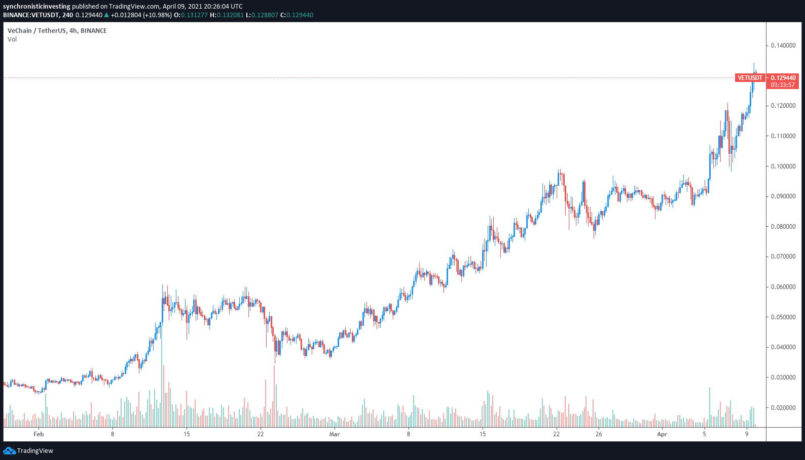Click the 0.060000 price axis label
Viewport: 805px width, 460px height.
tap(783, 287)
